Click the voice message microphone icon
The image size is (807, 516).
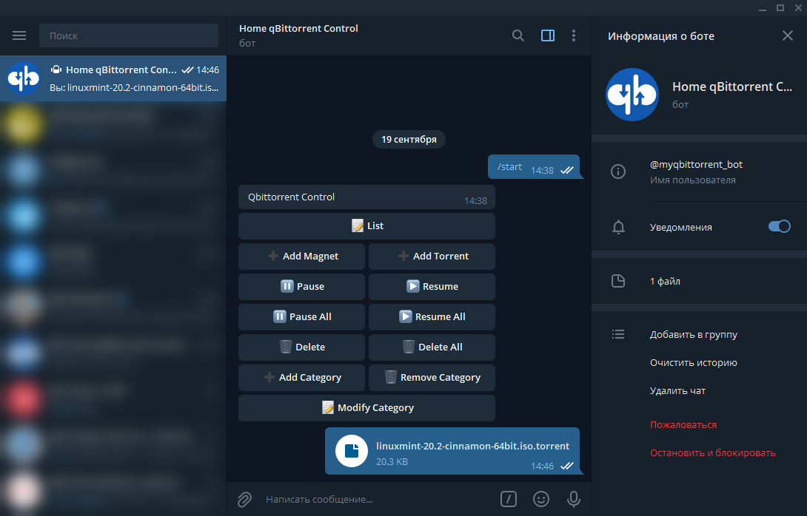pyautogui.click(x=574, y=499)
